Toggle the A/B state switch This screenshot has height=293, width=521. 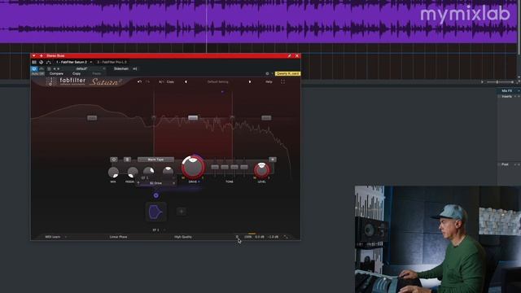tap(161, 81)
